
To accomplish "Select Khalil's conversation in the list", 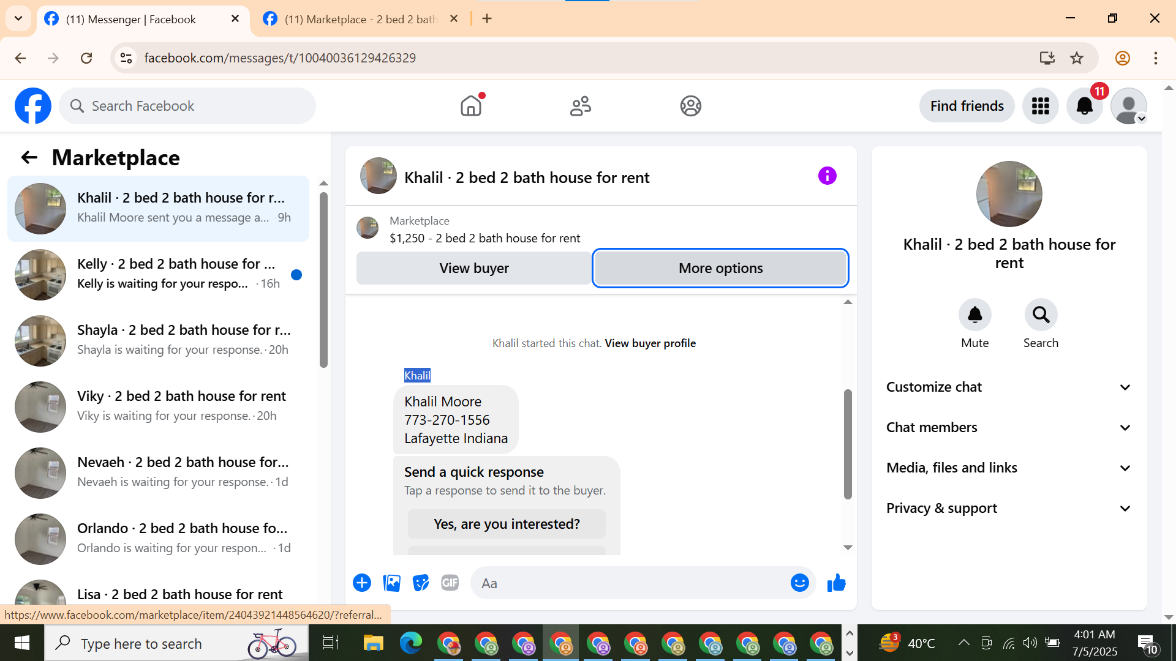I will (158, 208).
